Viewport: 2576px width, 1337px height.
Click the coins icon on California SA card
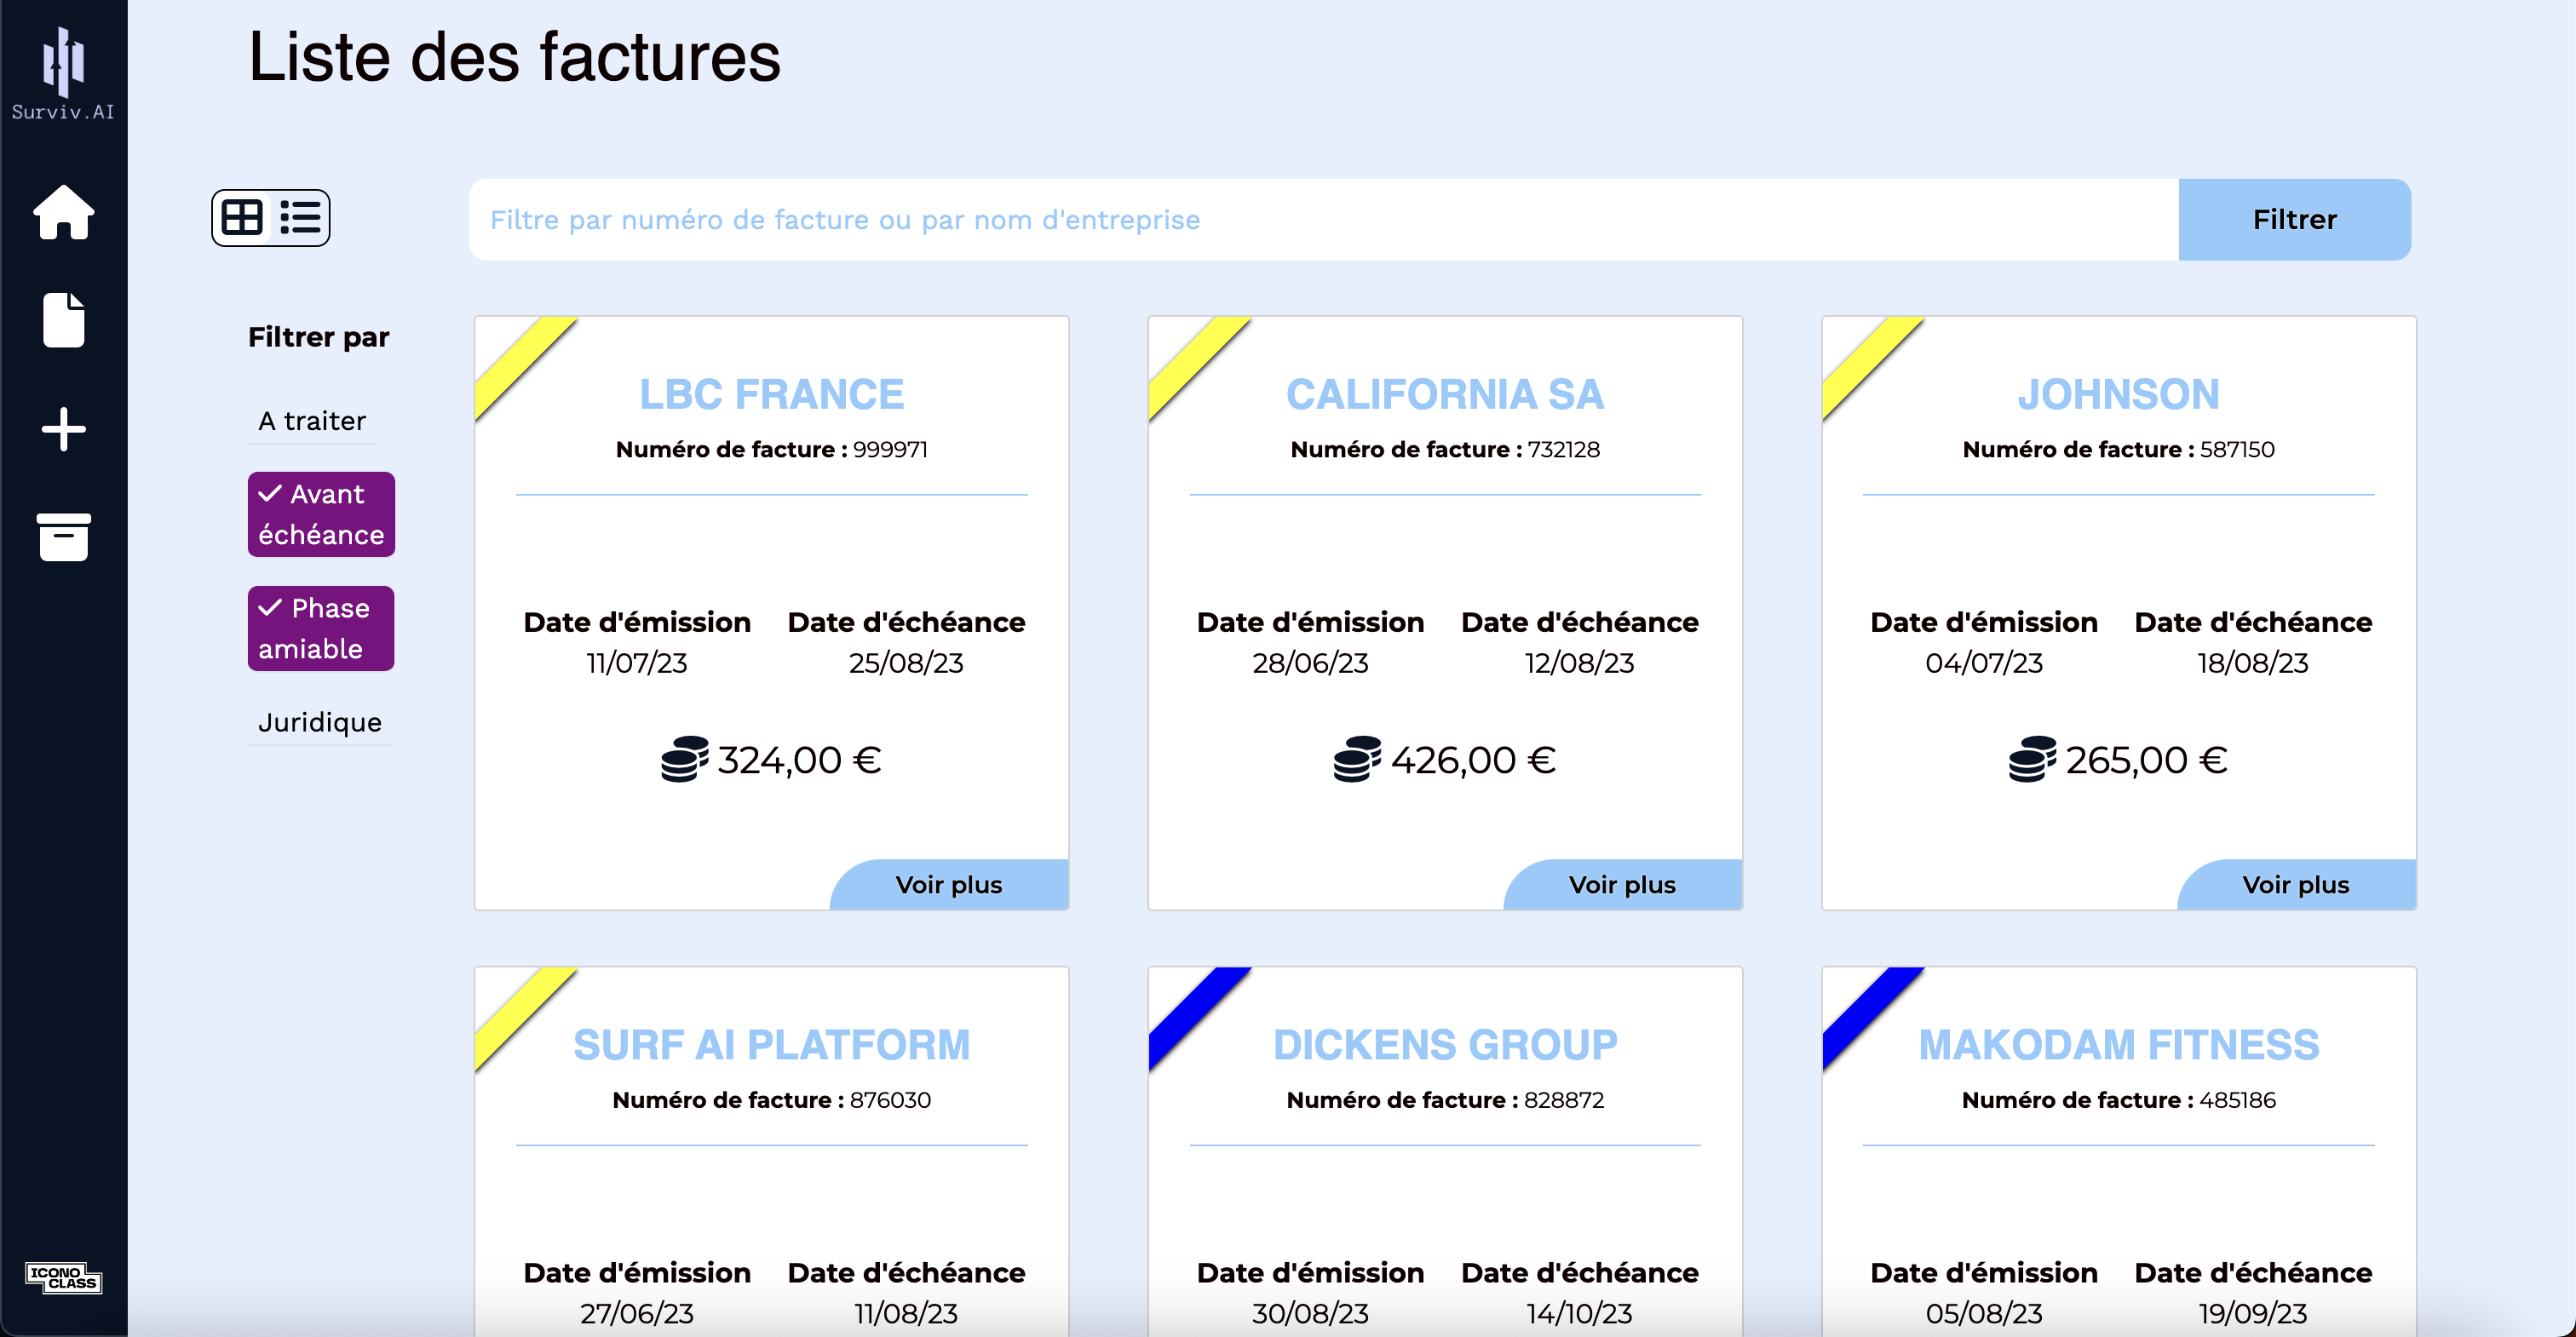[x=1357, y=759]
